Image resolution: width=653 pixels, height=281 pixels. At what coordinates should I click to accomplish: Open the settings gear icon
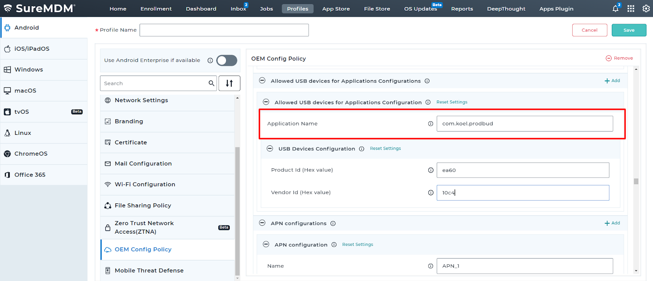[646, 9]
